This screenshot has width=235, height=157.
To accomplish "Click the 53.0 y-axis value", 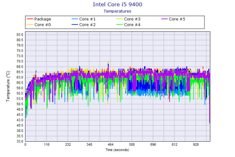I will (x=20, y=99).
